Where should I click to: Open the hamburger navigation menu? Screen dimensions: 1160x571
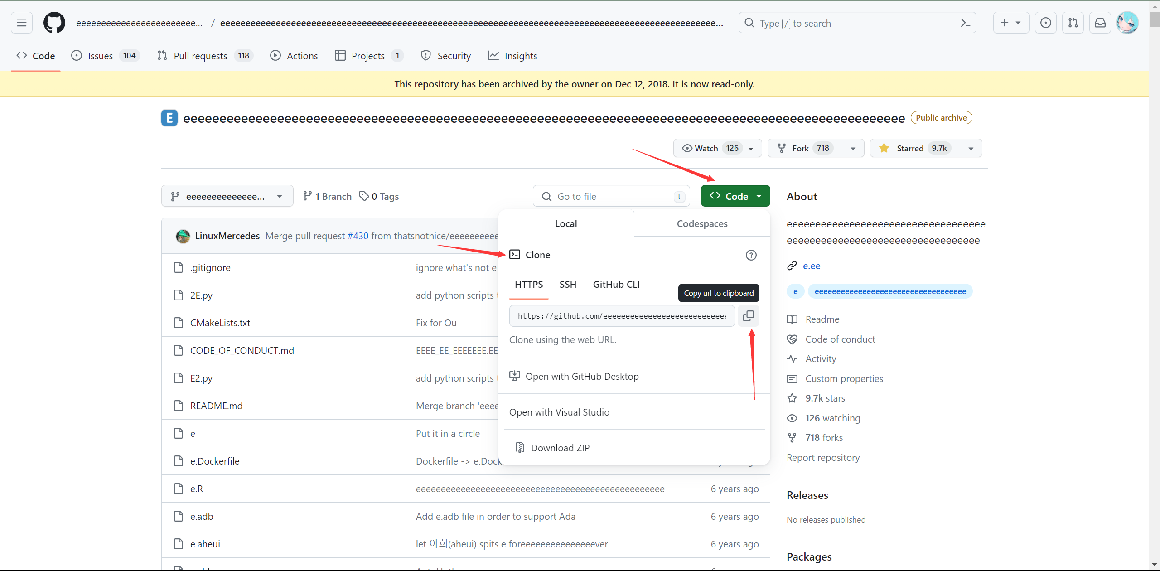[22, 23]
